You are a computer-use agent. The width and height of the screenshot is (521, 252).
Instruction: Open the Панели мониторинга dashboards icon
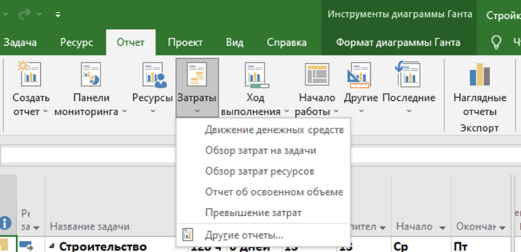tap(91, 74)
